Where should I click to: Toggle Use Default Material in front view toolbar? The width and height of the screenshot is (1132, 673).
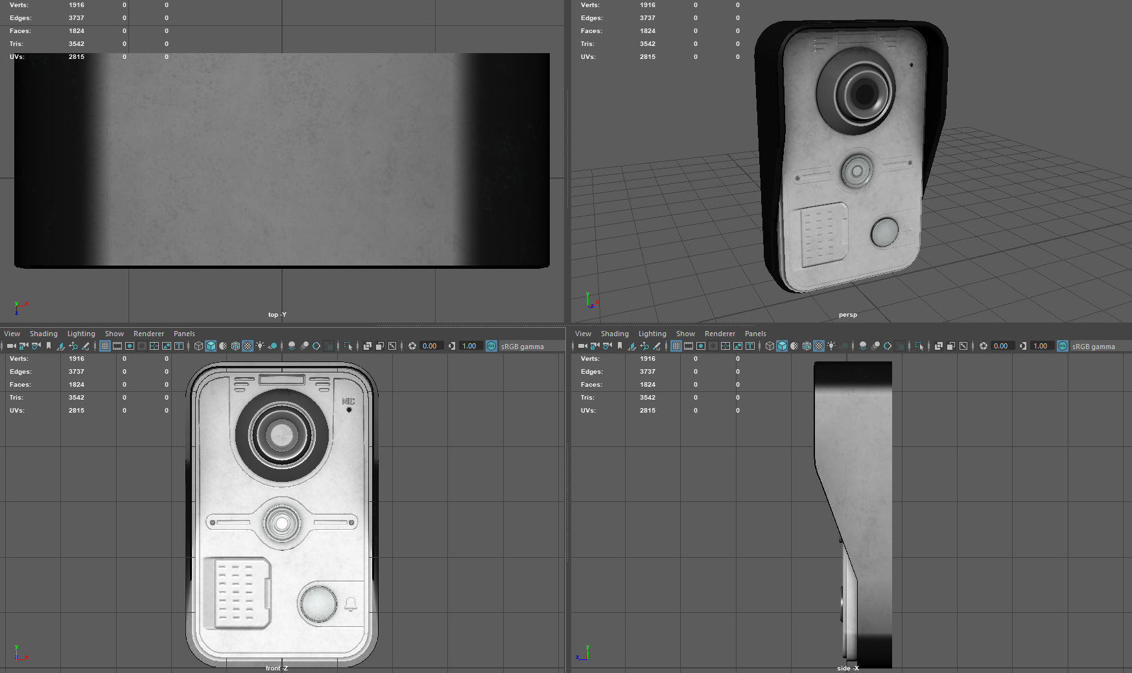point(223,346)
